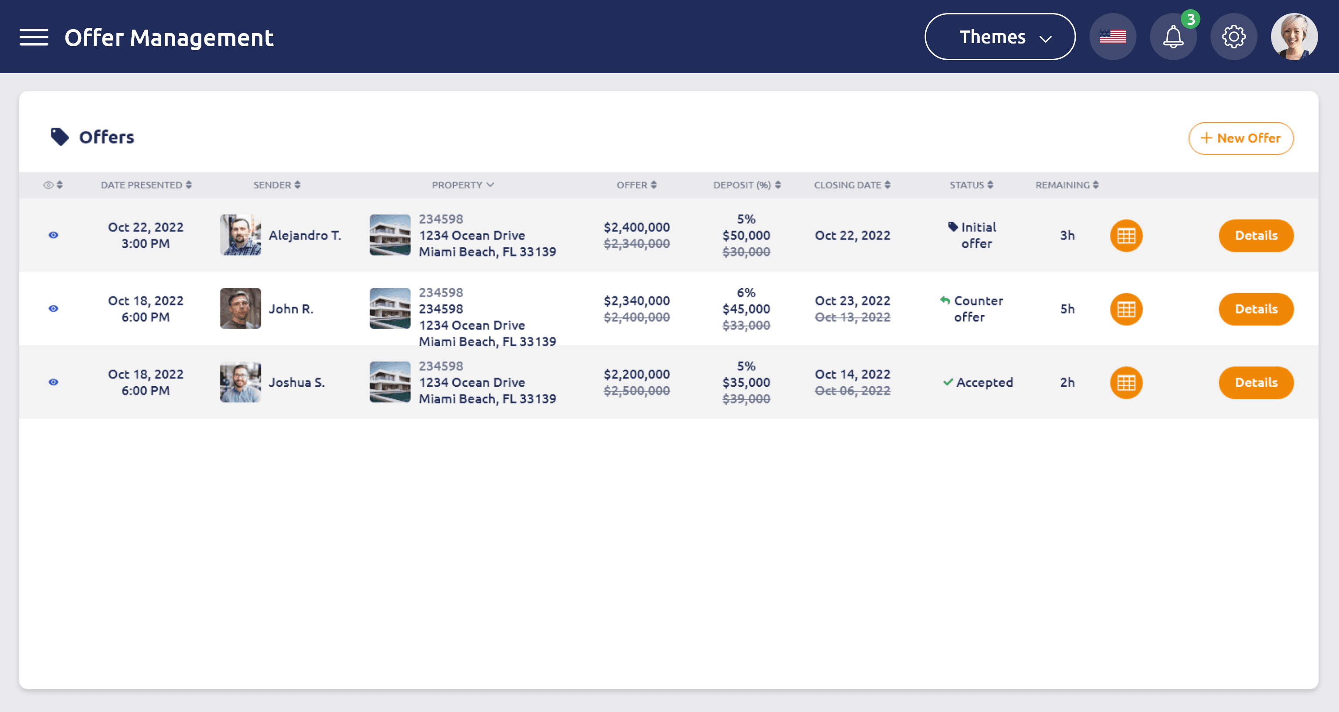
Task: Expand the Themes dropdown
Action: pyautogui.click(x=999, y=37)
